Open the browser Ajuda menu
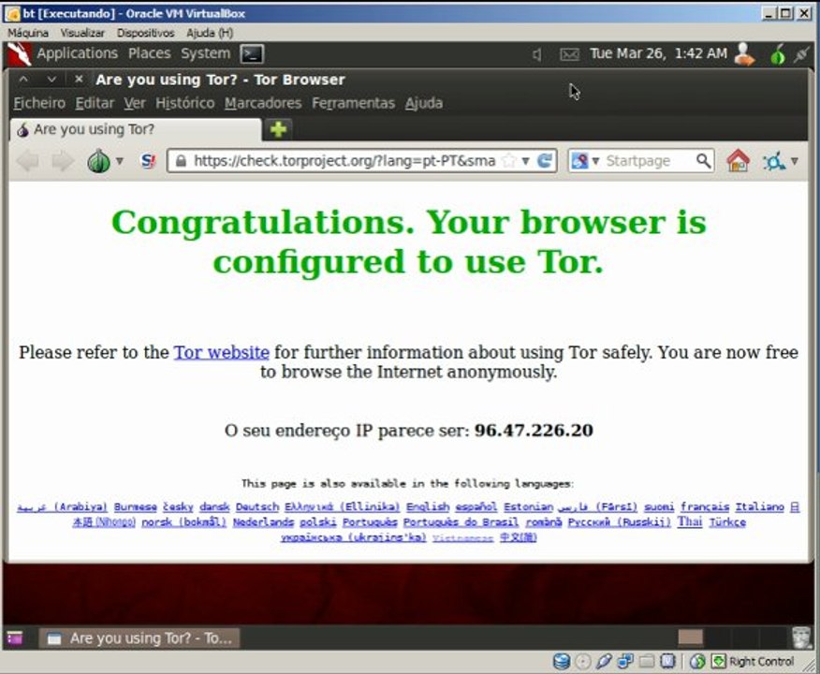Image resolution: width=820 pixels, height=674 pixels. tap(424, 103)
